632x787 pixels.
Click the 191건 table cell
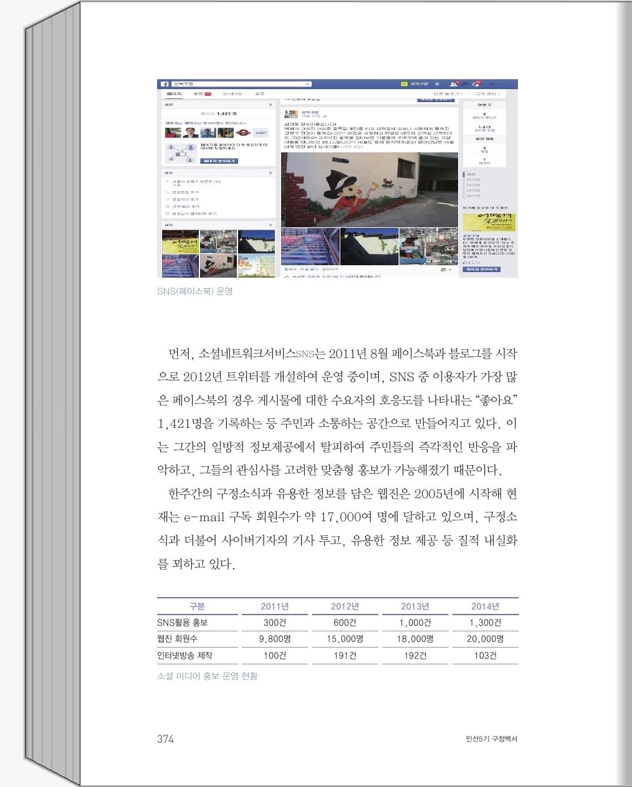[345, 655]
